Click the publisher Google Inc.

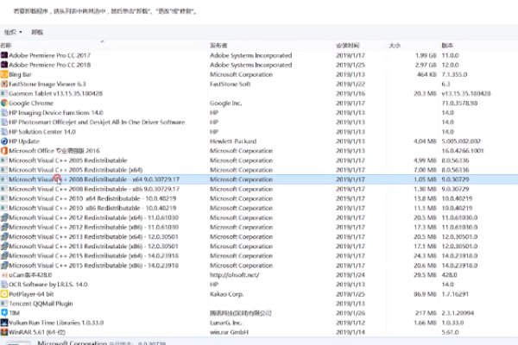point(225,103)
